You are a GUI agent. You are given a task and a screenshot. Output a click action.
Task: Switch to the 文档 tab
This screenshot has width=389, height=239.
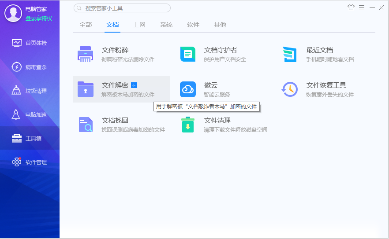tap(112, 25)
